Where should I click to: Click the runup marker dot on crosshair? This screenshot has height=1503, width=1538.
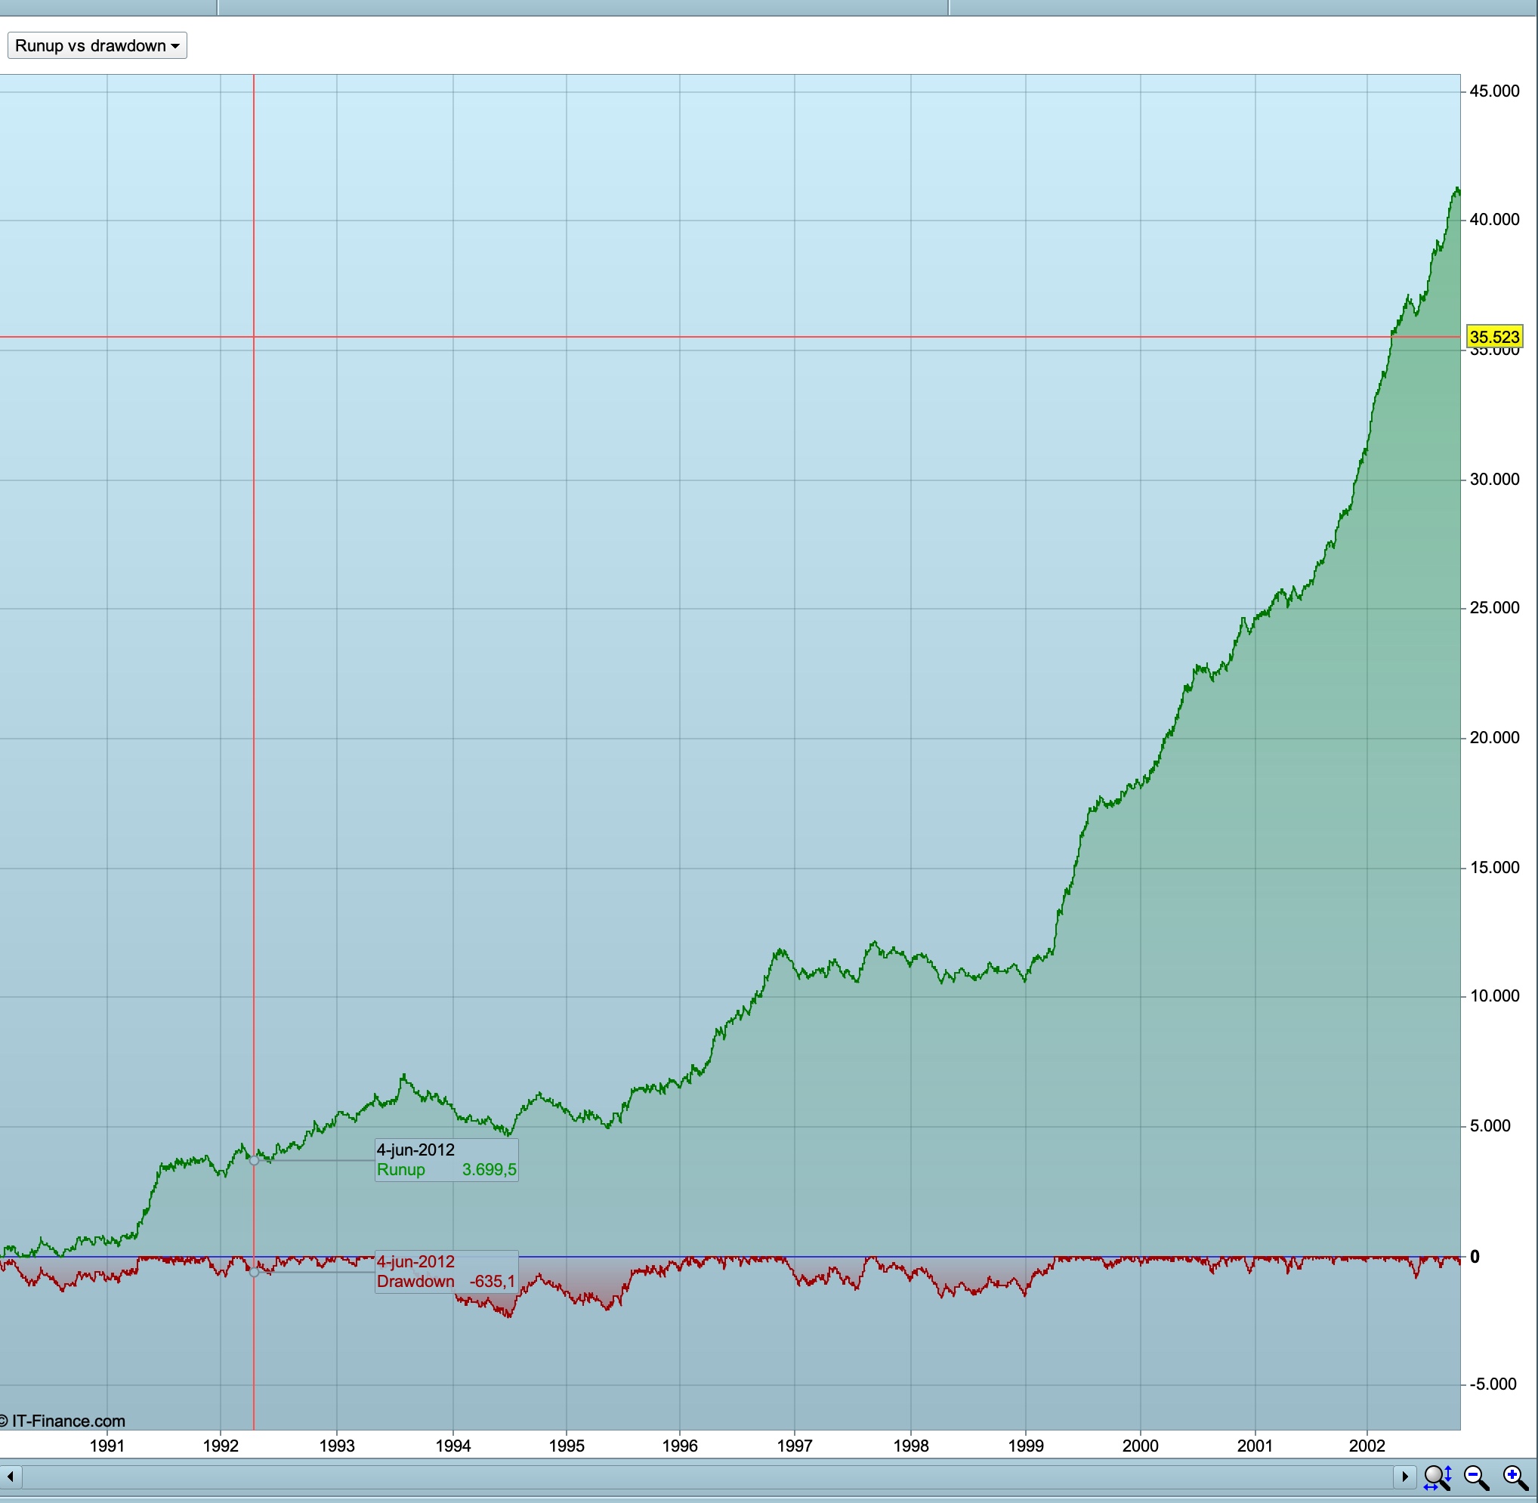coord(254,1160)
